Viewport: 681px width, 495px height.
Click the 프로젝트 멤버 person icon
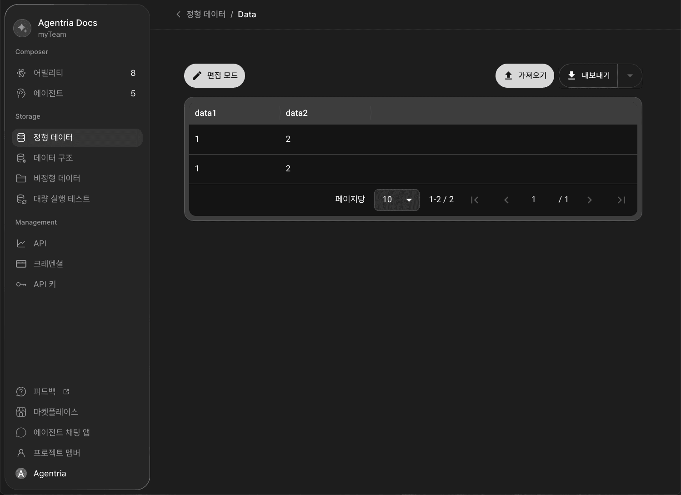[21, 453]
